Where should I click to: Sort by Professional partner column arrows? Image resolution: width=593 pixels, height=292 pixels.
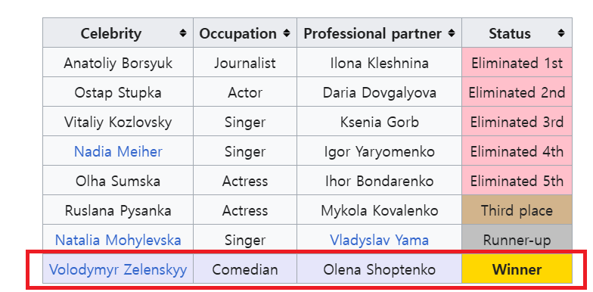click(451, 33)
